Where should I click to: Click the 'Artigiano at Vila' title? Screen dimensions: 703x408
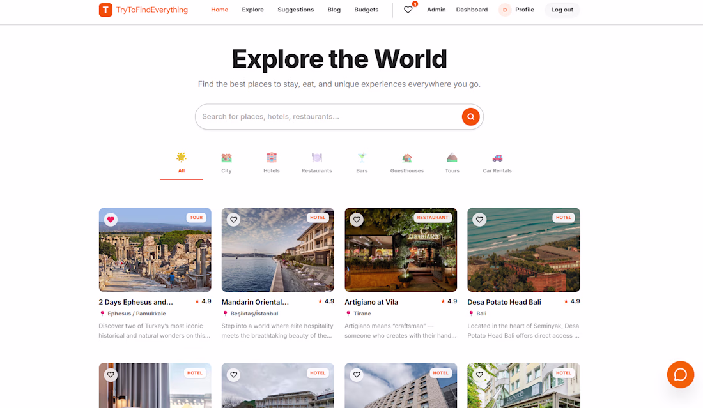pyautogui.click(x=371, y=302)
